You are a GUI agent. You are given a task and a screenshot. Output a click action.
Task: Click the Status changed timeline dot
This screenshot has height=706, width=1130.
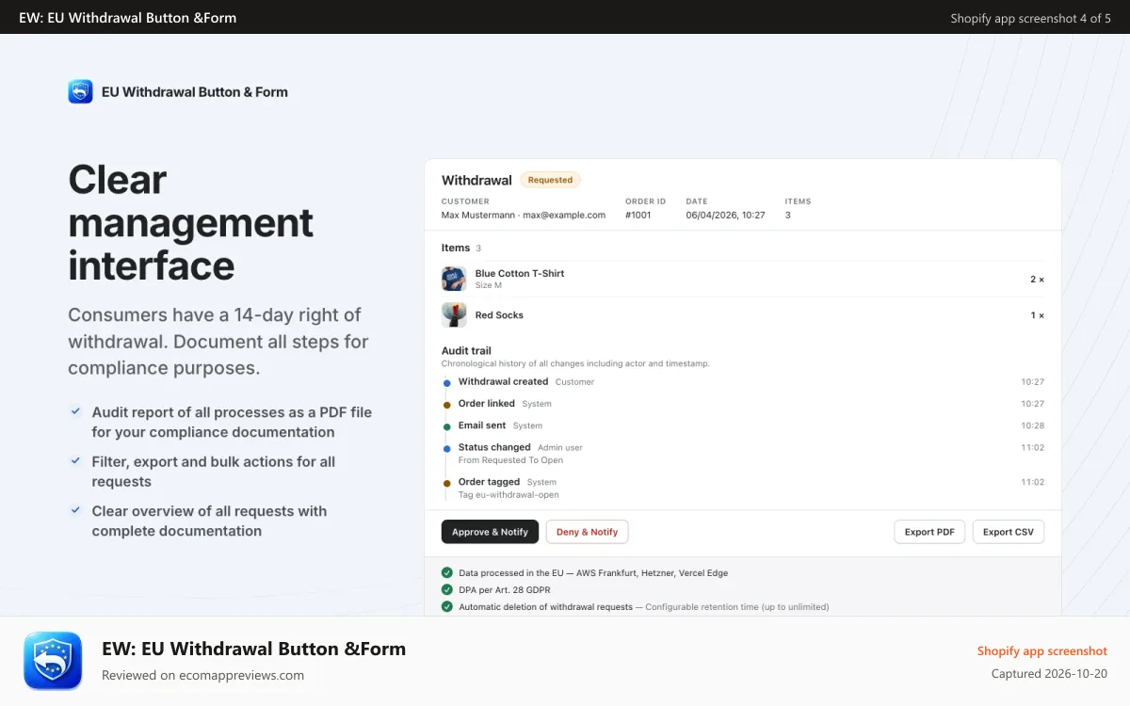point(446,448)
